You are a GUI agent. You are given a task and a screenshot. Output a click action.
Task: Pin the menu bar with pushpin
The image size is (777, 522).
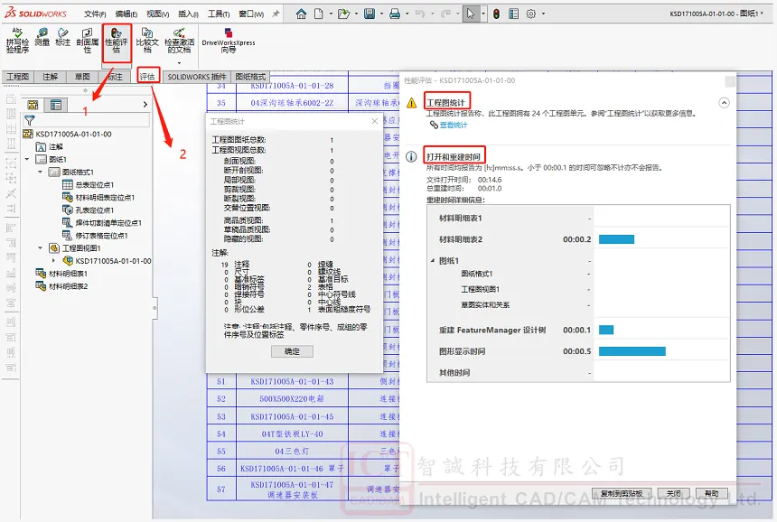point(276,14)
